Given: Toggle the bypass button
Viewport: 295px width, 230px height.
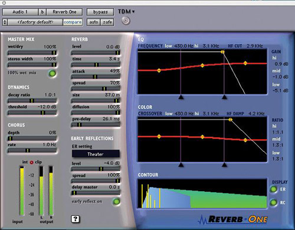Looking at the screenshot, I should [100, 12].
